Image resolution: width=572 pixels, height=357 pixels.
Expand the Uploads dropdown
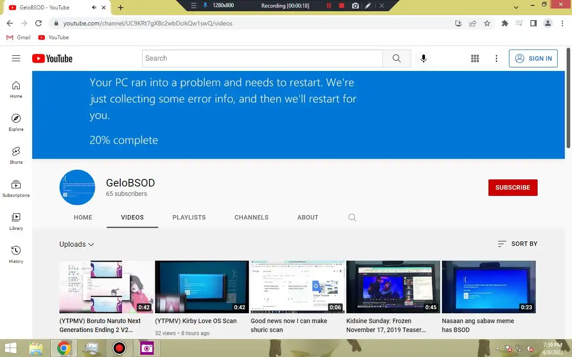click(77, 244)
